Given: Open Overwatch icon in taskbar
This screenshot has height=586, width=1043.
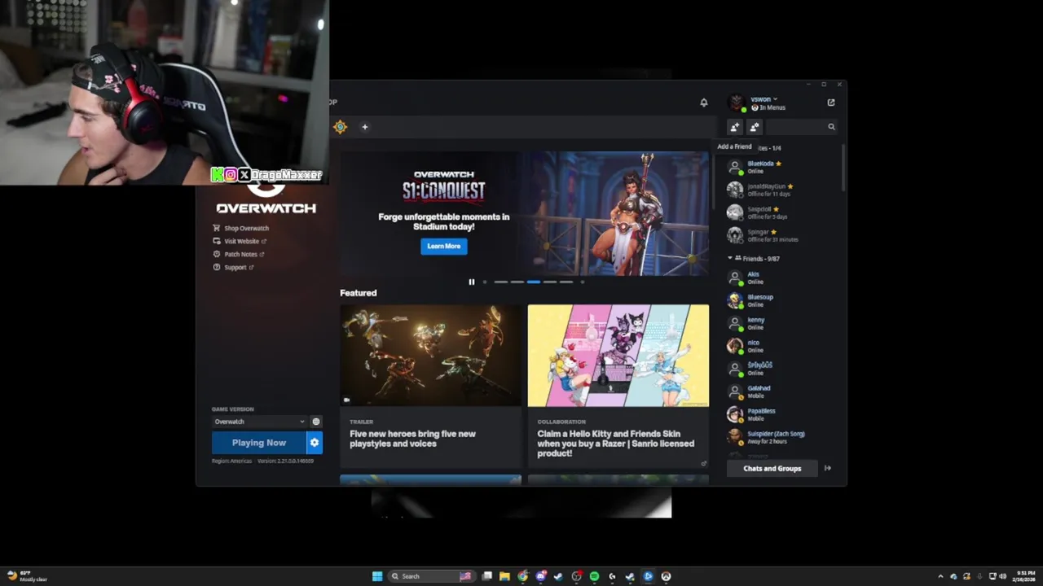Looking at the screenshot, I should pos(666,576).
